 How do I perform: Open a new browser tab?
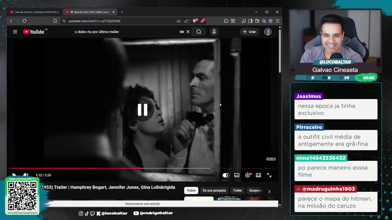click(x=122, y=12)
